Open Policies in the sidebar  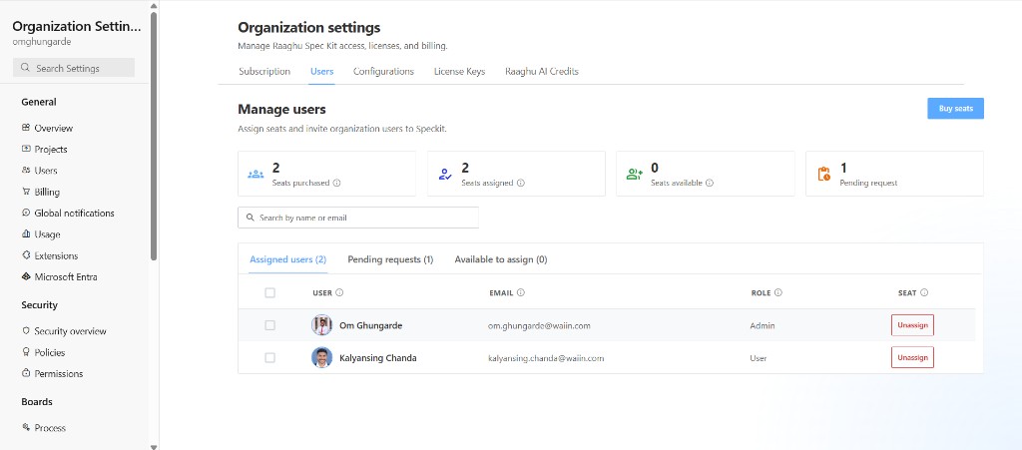click(x=50, y=352)
